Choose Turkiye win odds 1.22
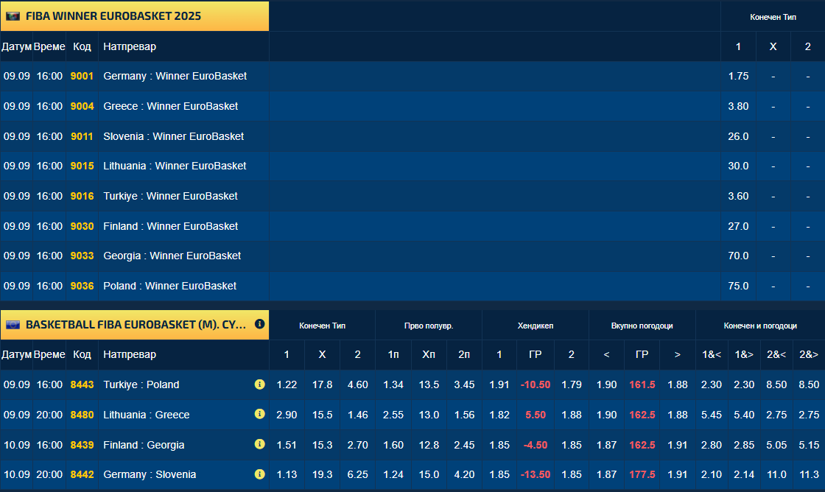The image size is (825, 492). pos(287,384)
